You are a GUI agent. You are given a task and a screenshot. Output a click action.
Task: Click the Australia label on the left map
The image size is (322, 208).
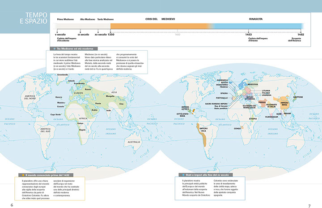134,142
